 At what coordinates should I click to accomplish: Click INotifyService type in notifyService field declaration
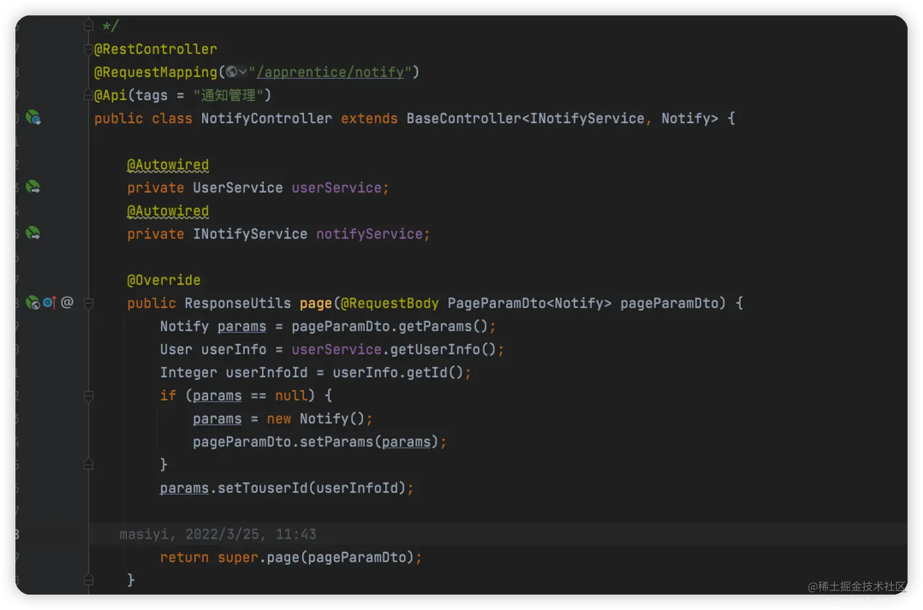(250, 234)
